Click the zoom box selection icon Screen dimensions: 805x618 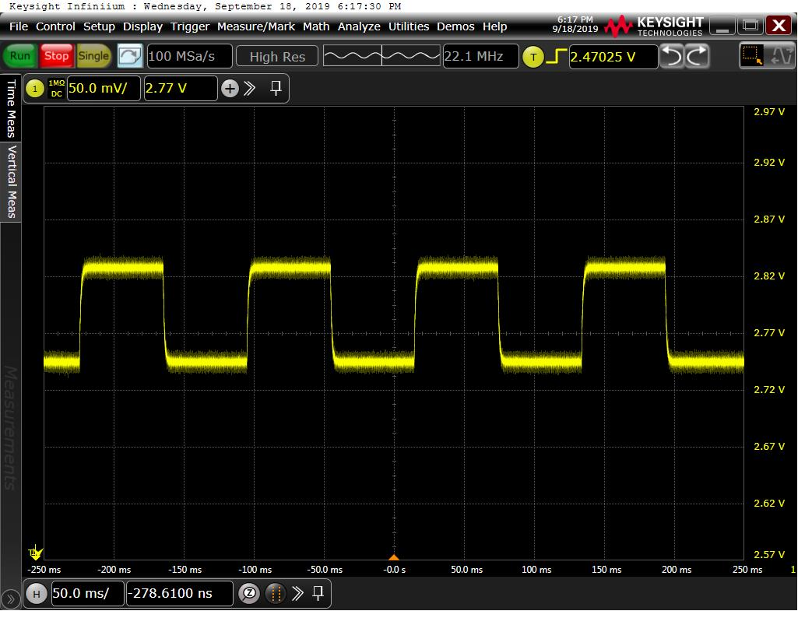coord(752,56)
